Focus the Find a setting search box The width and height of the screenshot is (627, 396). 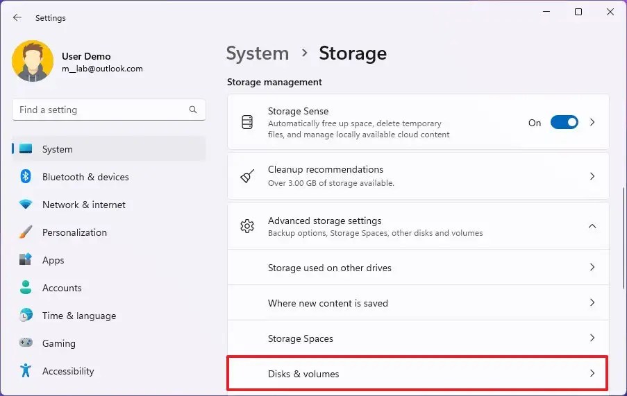tap(109, 110)
